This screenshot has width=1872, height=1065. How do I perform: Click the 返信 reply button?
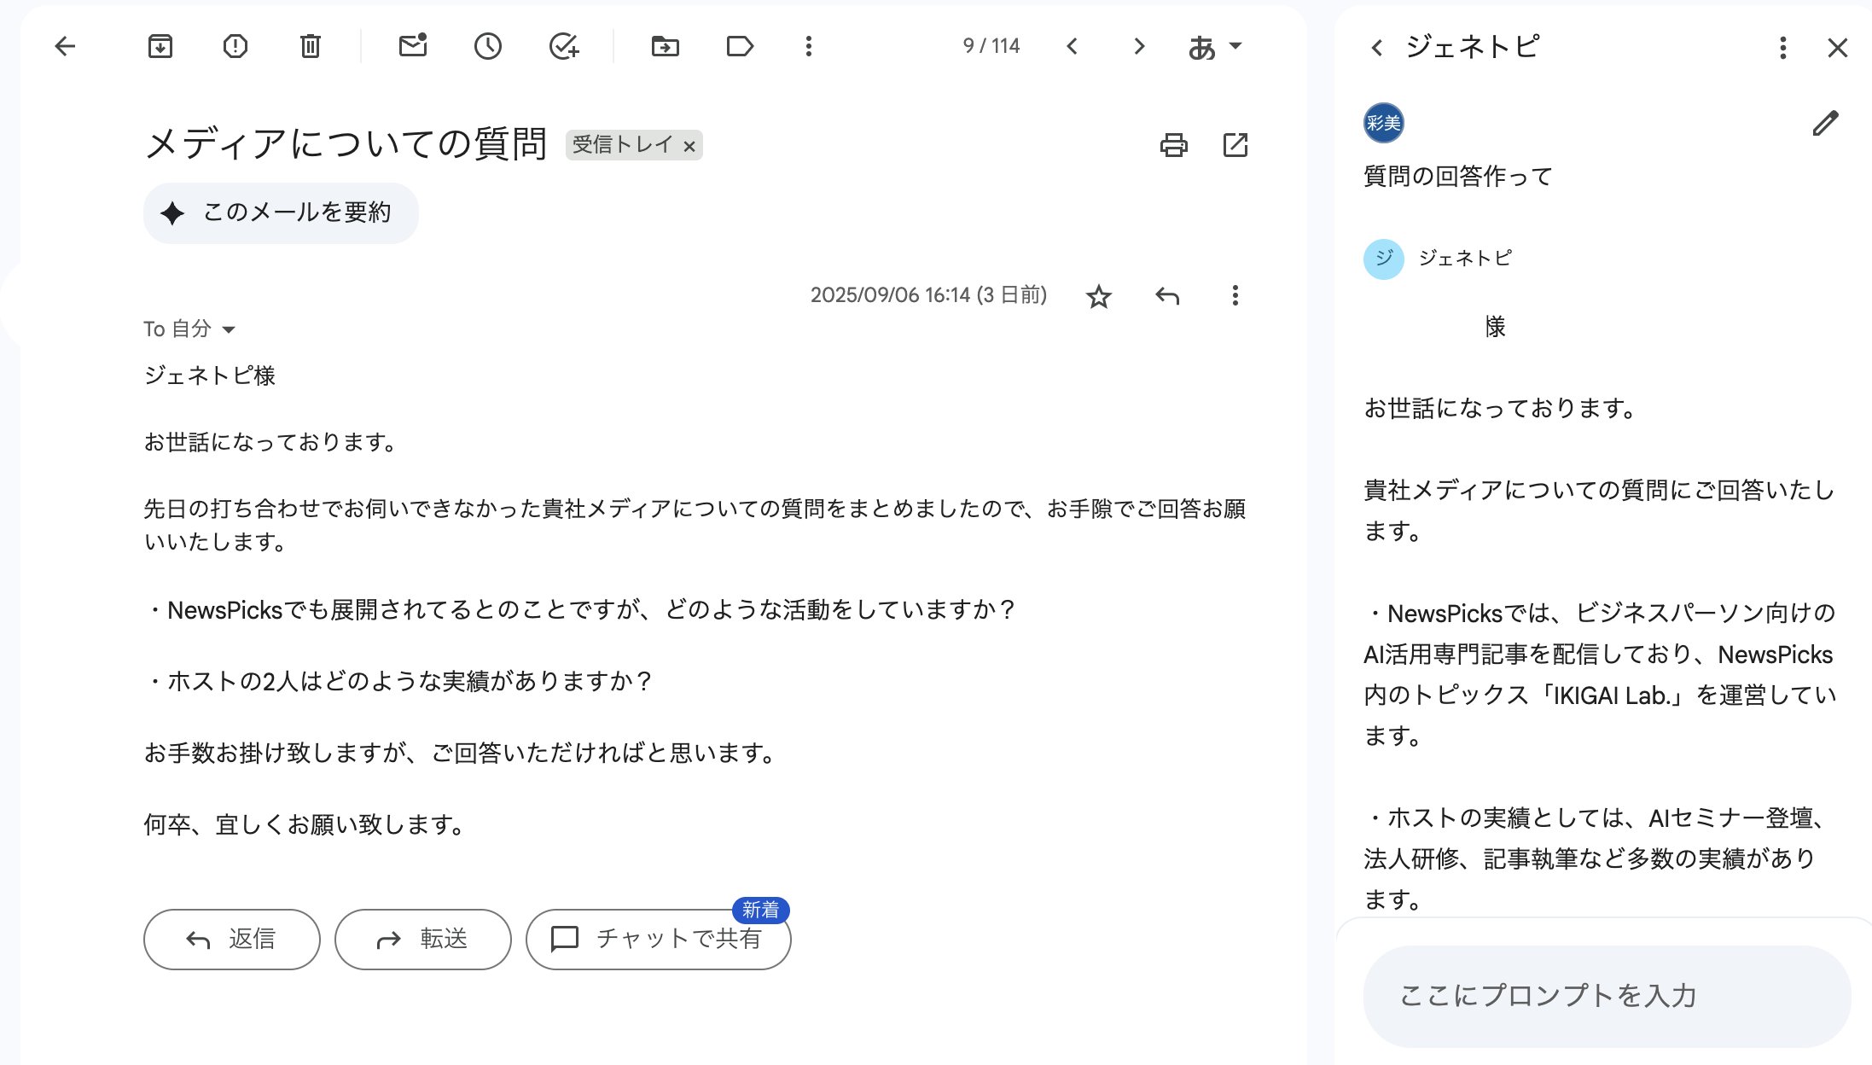tap(232, 939)
